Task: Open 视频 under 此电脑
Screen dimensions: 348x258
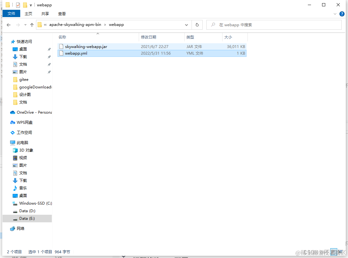Action: [x=23, y=158]
